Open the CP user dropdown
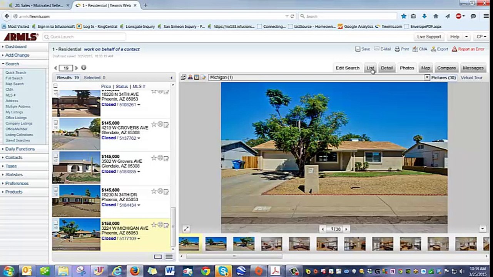The width and height of the screenshot is (493, 277). coord(481,37)
